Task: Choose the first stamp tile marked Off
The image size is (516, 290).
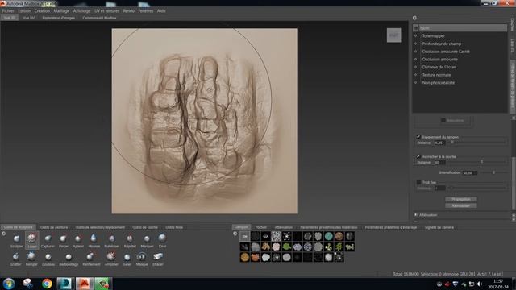Action: coord(244,236)
